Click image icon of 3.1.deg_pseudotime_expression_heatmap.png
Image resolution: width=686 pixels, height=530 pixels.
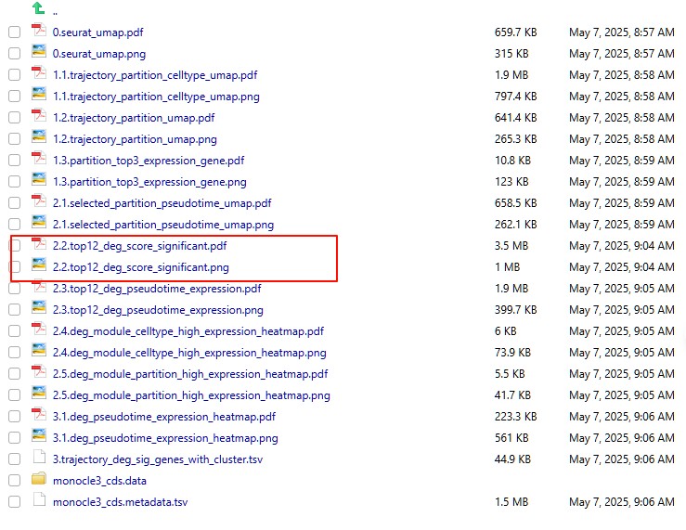[x=39, y=436]
